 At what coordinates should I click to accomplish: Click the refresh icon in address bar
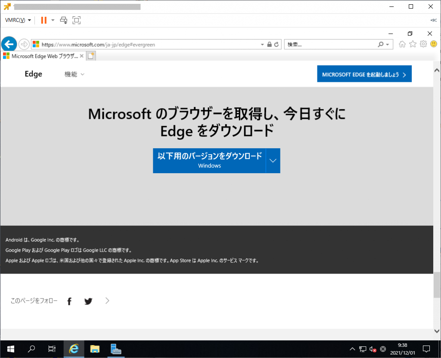pyautogui.click(x=276, y=44)
